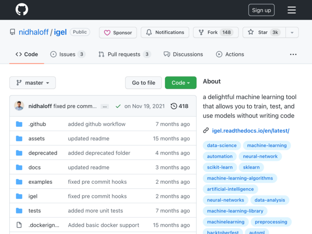Expand the commit message ellipsis button
Viewport: 312px width, 234px height.
pyautogui.click(x=105, y=106)
